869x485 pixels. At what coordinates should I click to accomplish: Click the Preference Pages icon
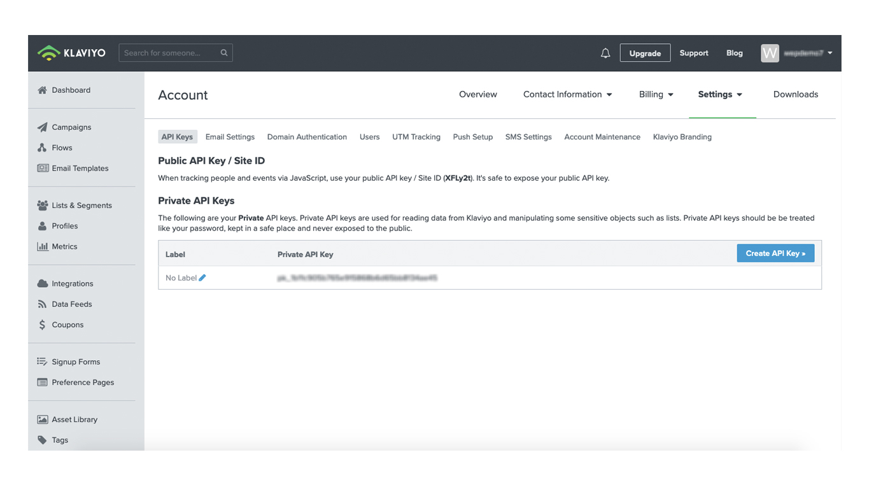click(43, 383)
